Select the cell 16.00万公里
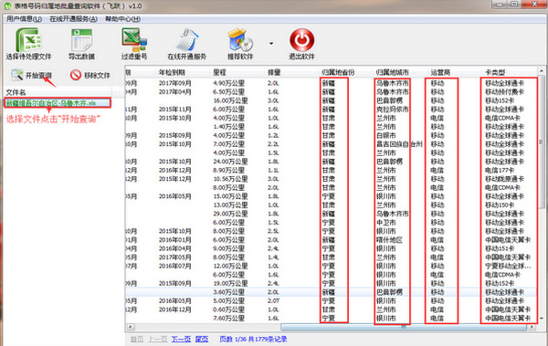Viewport: 548px width, 346px height. coord(230,100)
